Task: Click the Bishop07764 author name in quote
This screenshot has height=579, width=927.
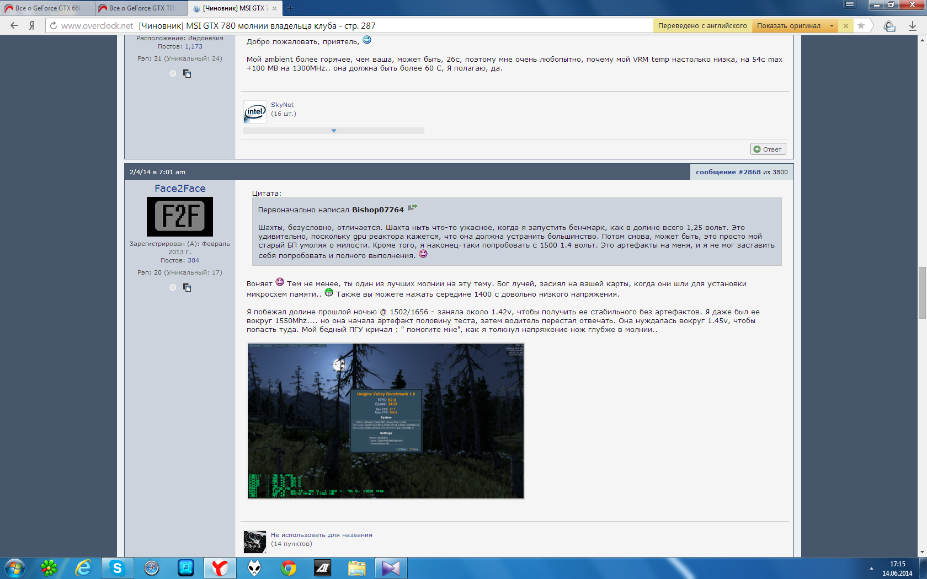Action: (378, 210)
